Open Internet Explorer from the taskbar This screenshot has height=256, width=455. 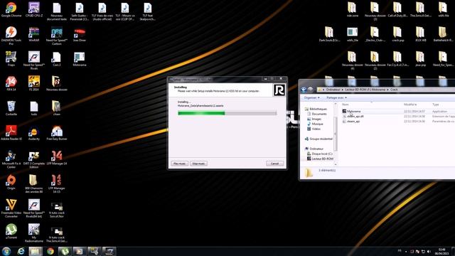[x=21, y=251]
